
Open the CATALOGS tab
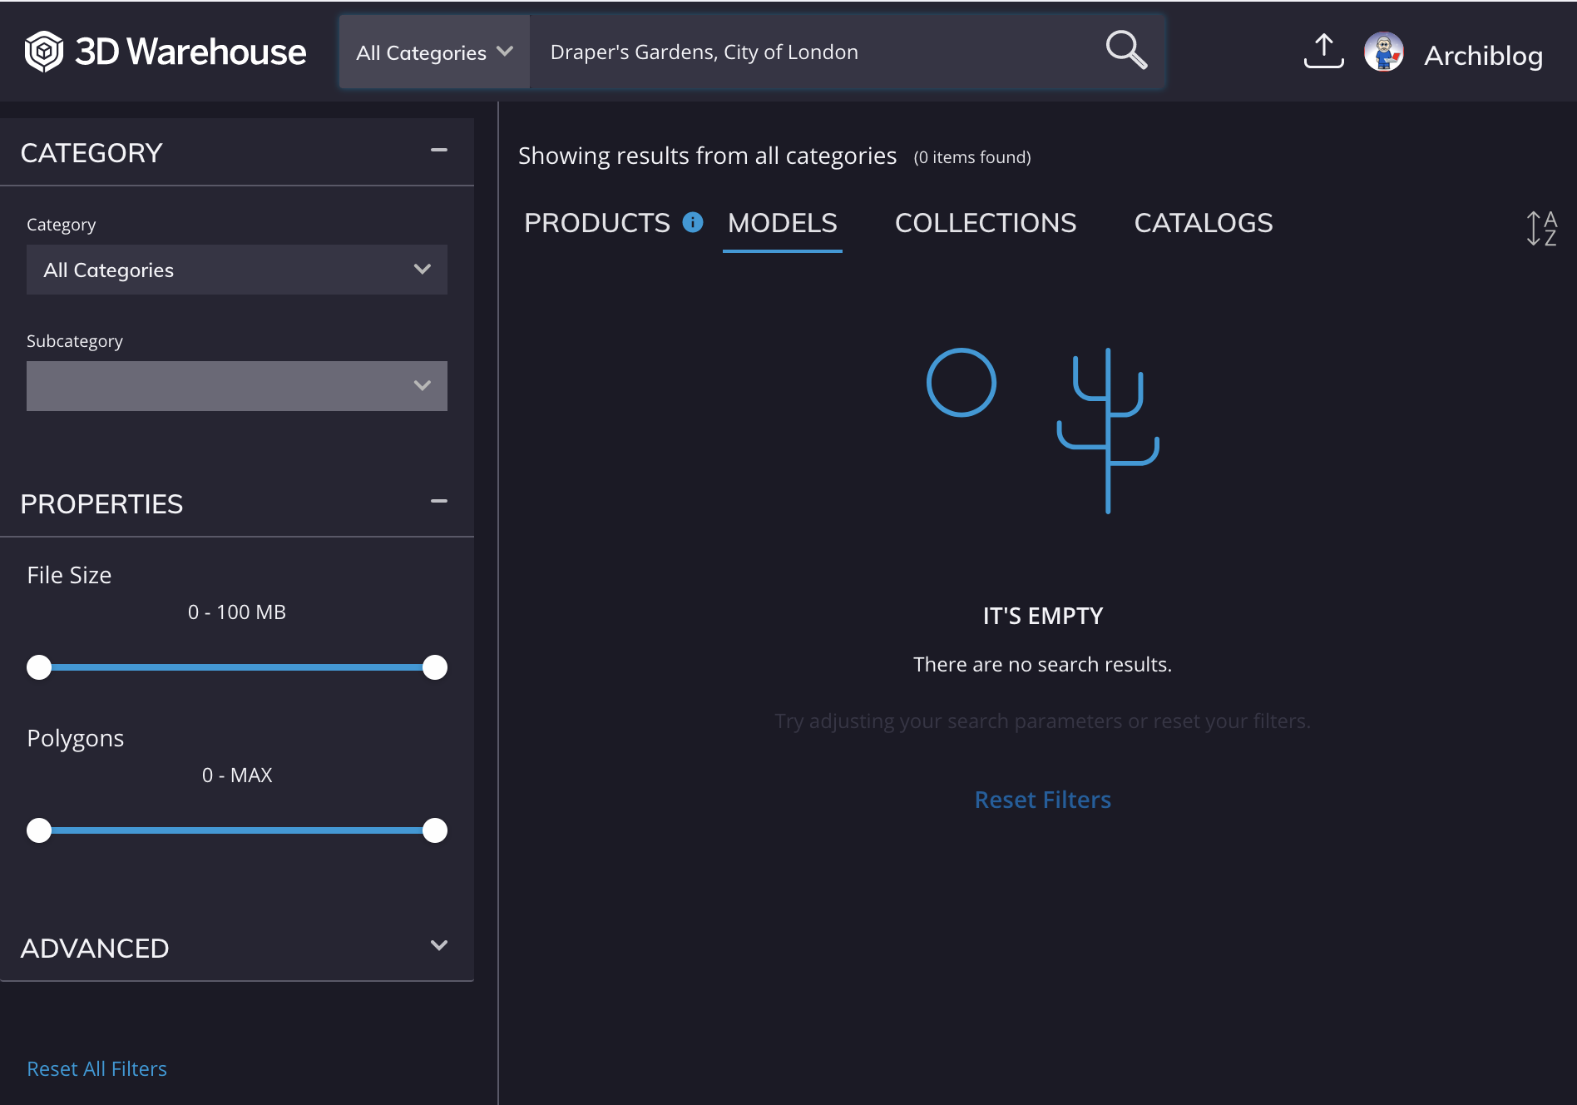(1204, 223)
